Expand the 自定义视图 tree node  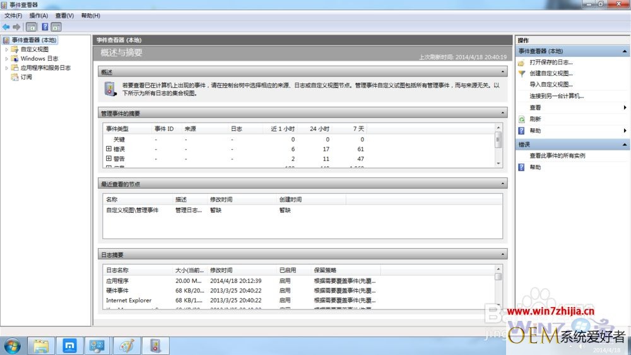(6, 49)
